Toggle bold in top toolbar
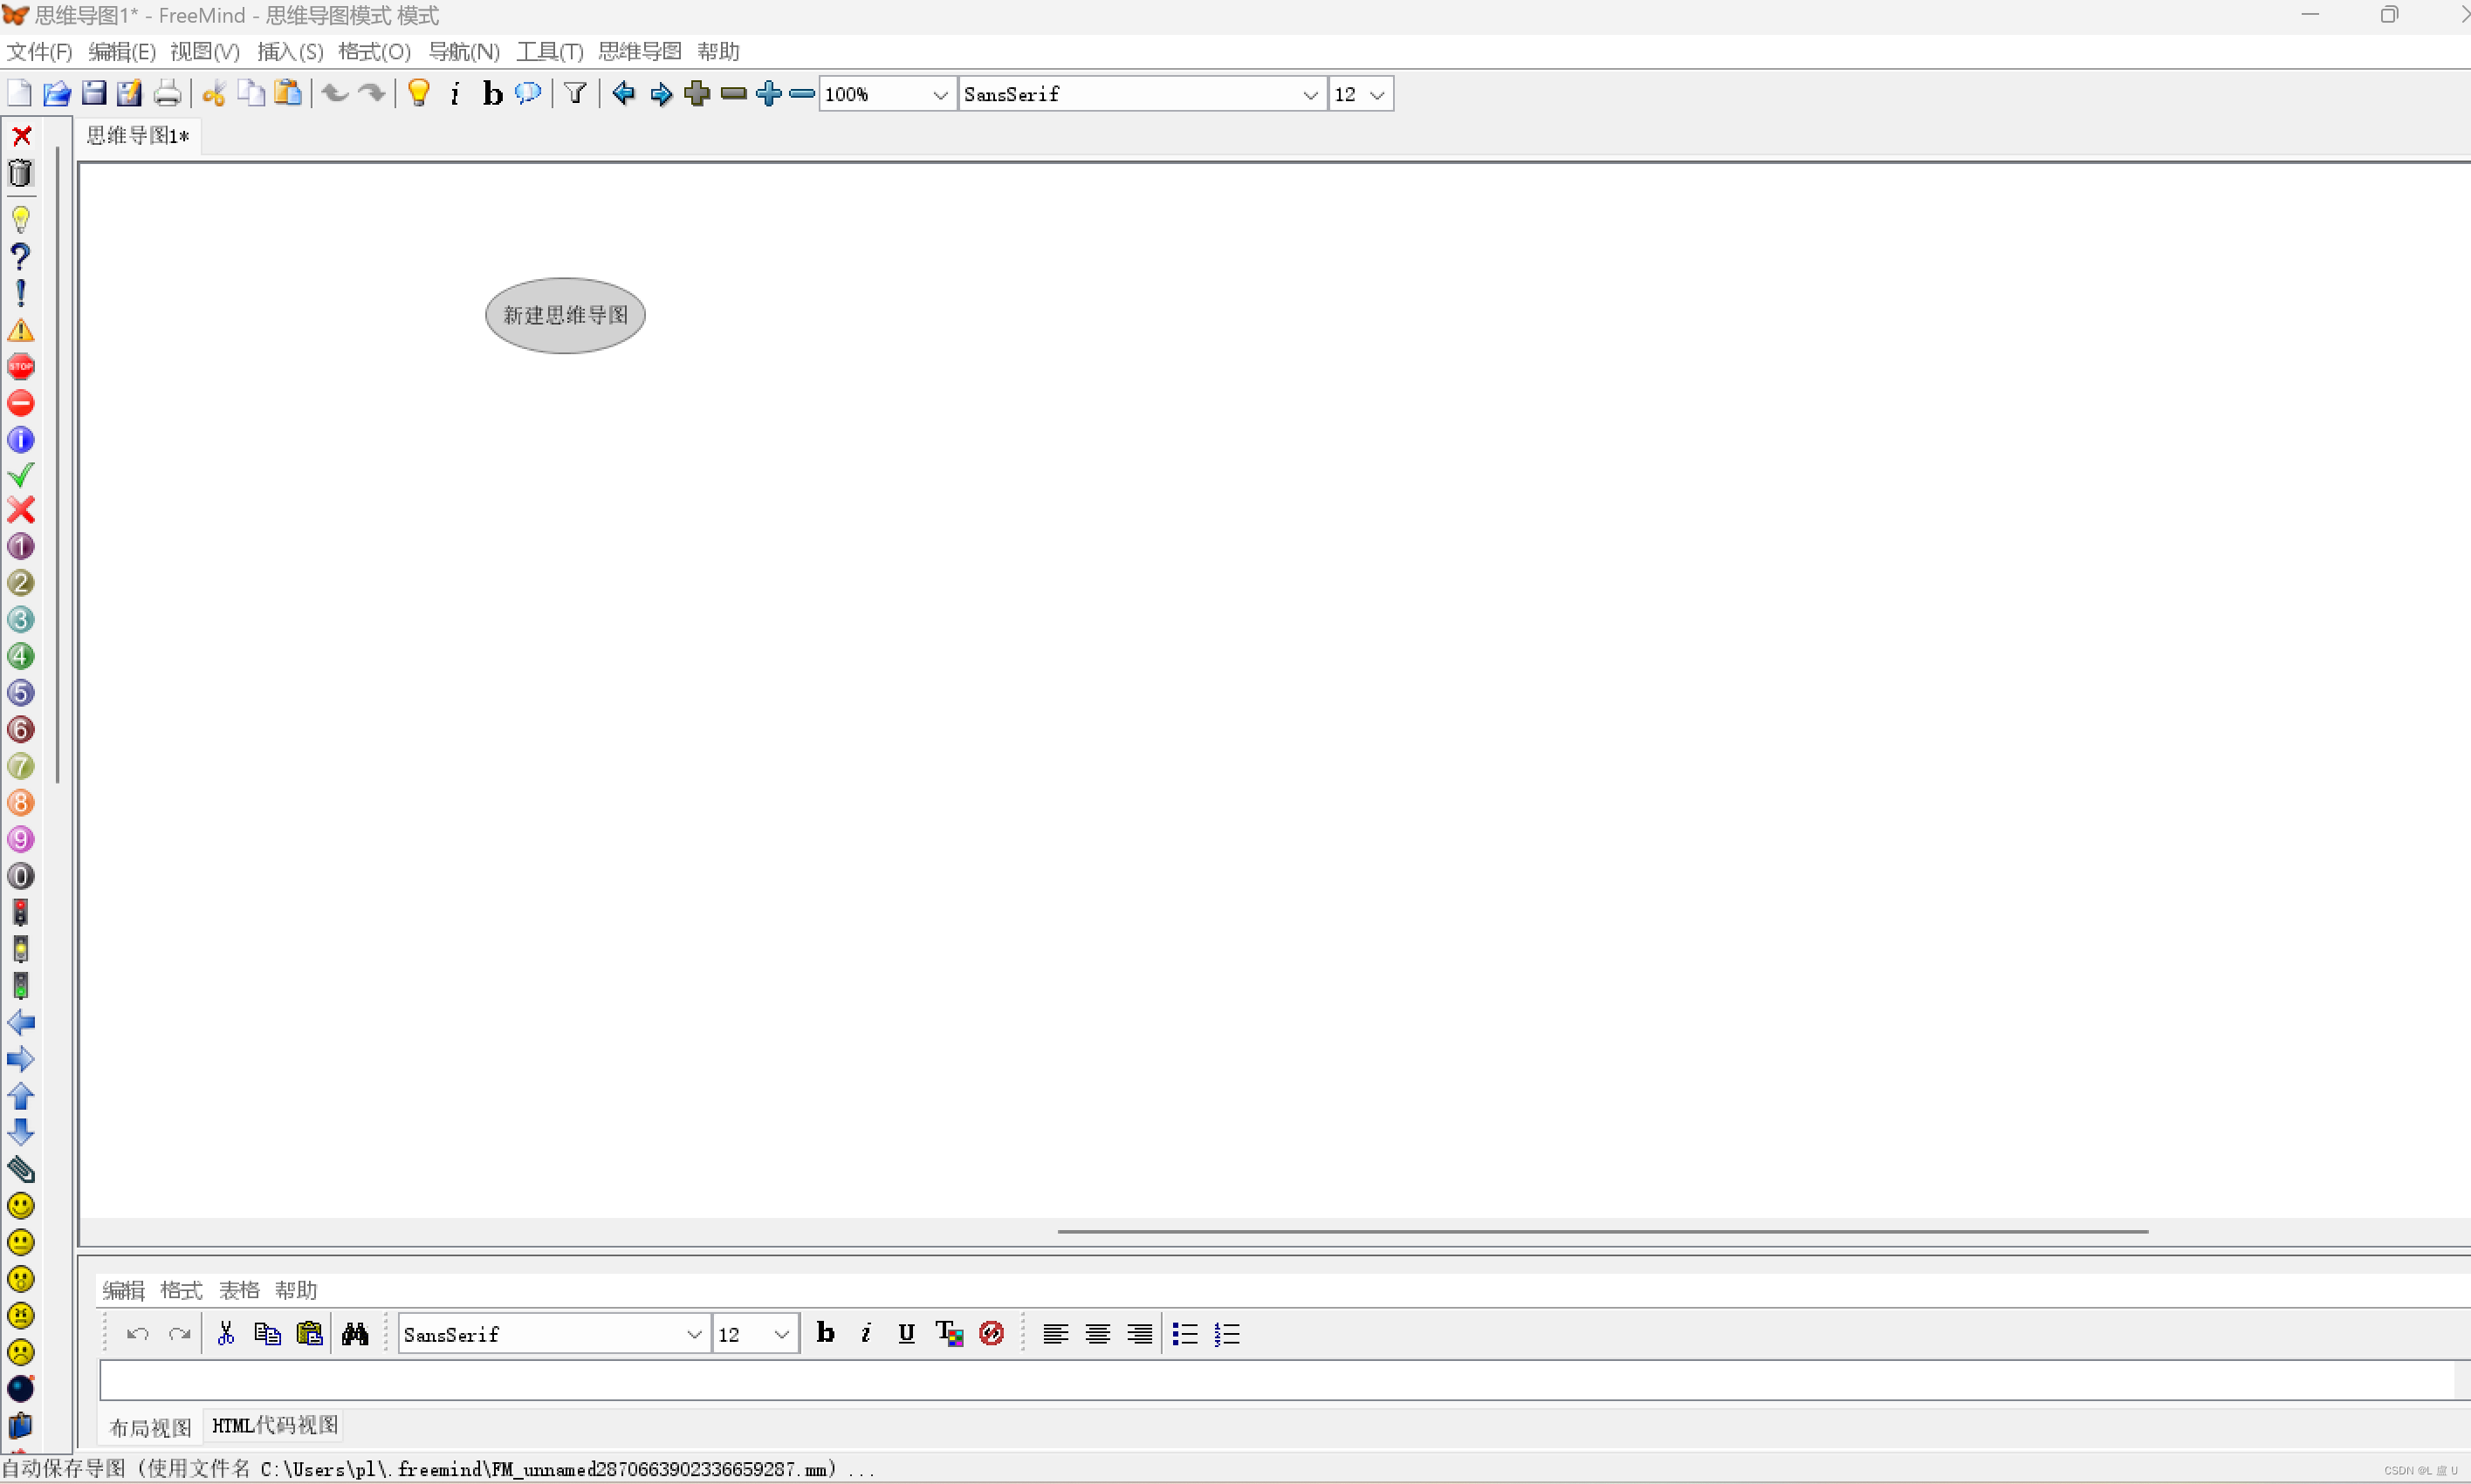This screenshot has width=2471, height=1484. [492, 94]
